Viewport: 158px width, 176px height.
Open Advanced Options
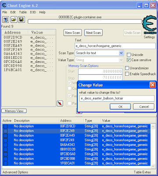pos(15,172)
